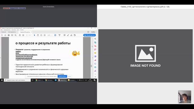Click the add comment speech bubble icon
194x109 pixels.
65,35
